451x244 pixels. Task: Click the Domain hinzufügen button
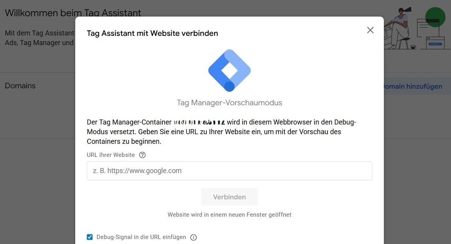coord(413,86)
